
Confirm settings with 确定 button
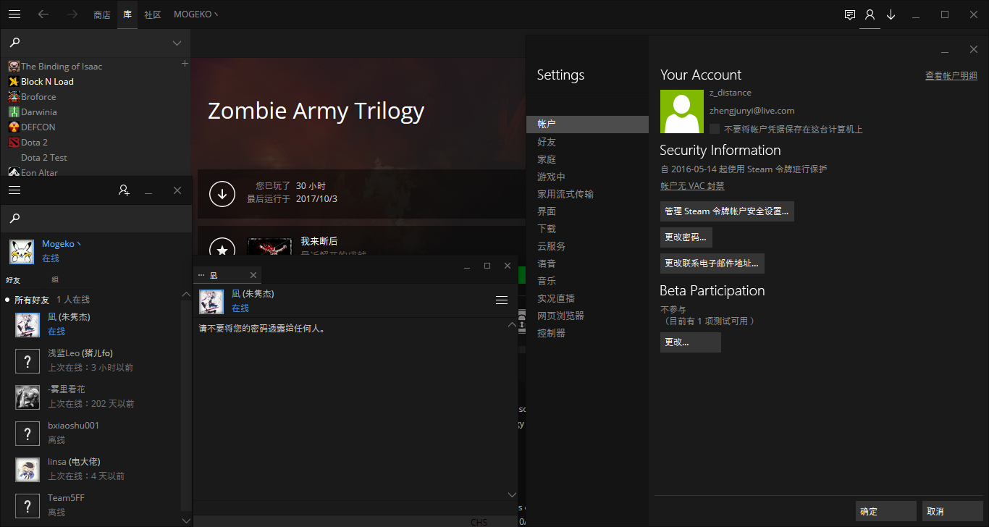click(886, 511)
